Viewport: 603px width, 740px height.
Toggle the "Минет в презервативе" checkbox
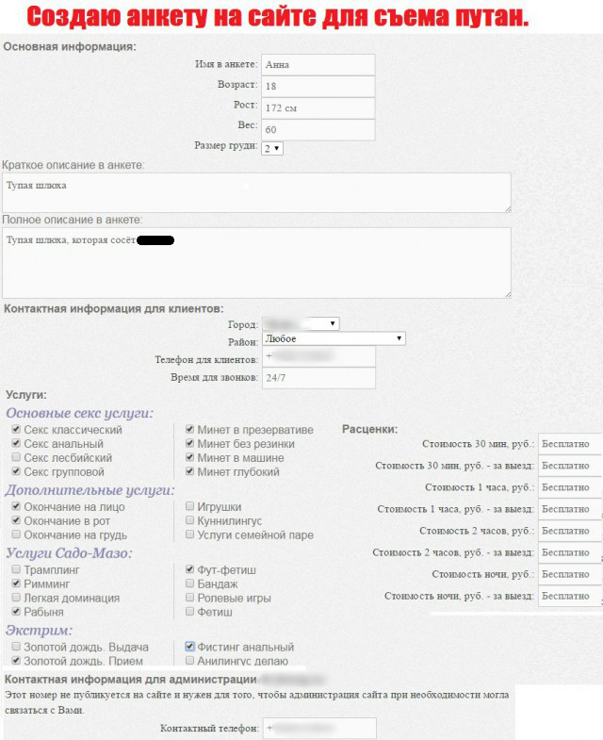point(189,429)
